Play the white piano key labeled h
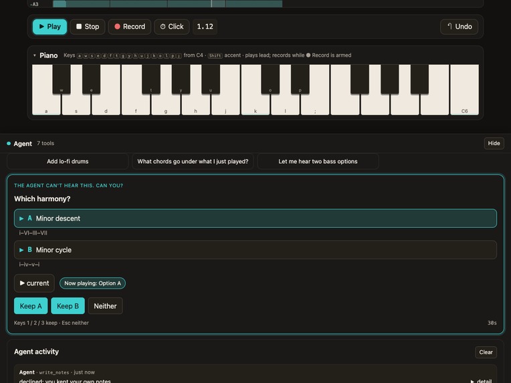Viewport: 511px width, 383px height. [x=195, y=104]
